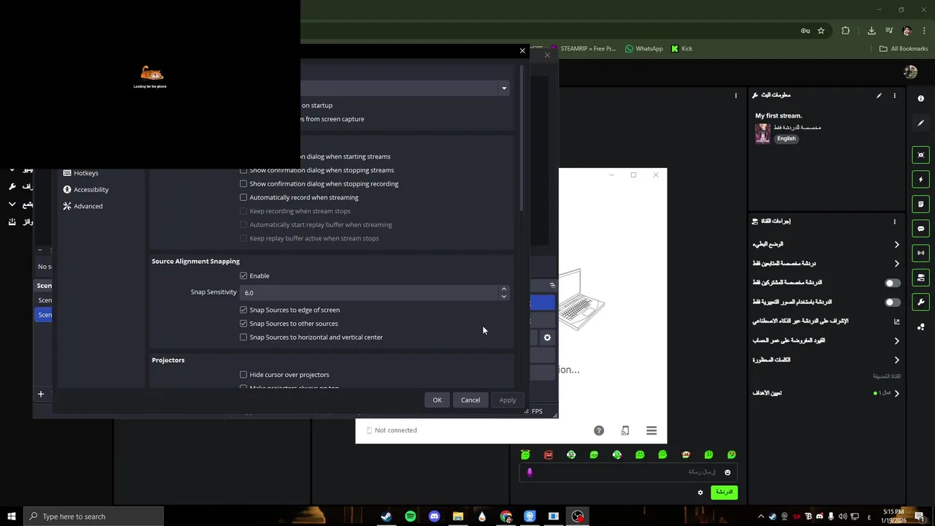Viewport: 935px width, 526px height.
Task: Click the English language tag
Action: (x=786, y=139)
